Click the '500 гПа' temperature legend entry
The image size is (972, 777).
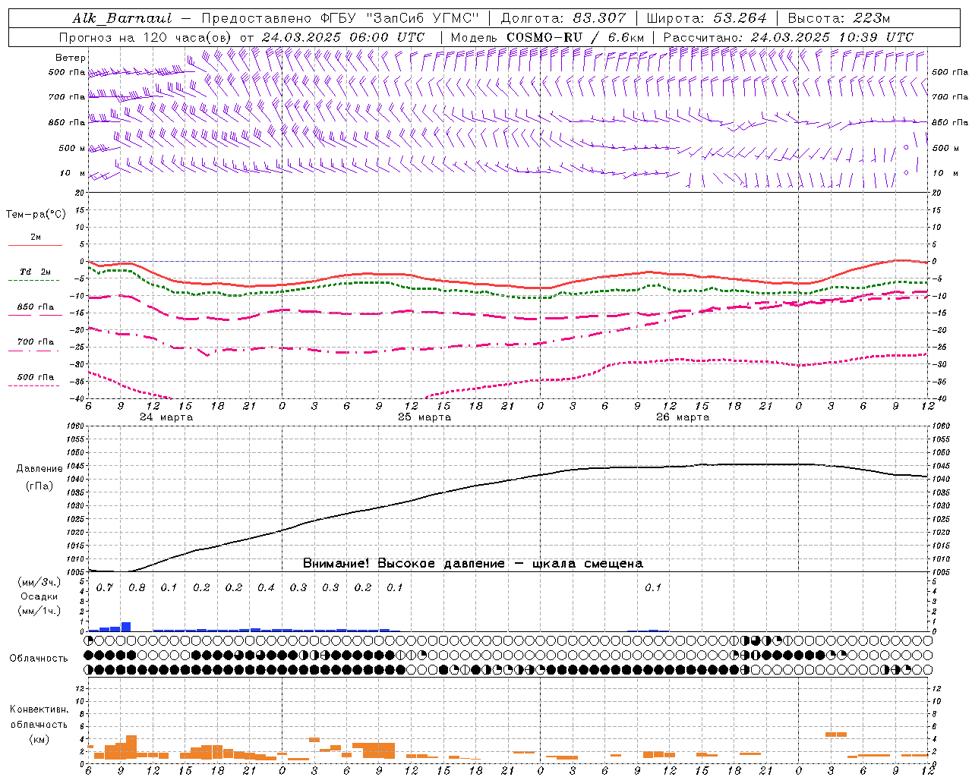(35, 377)
